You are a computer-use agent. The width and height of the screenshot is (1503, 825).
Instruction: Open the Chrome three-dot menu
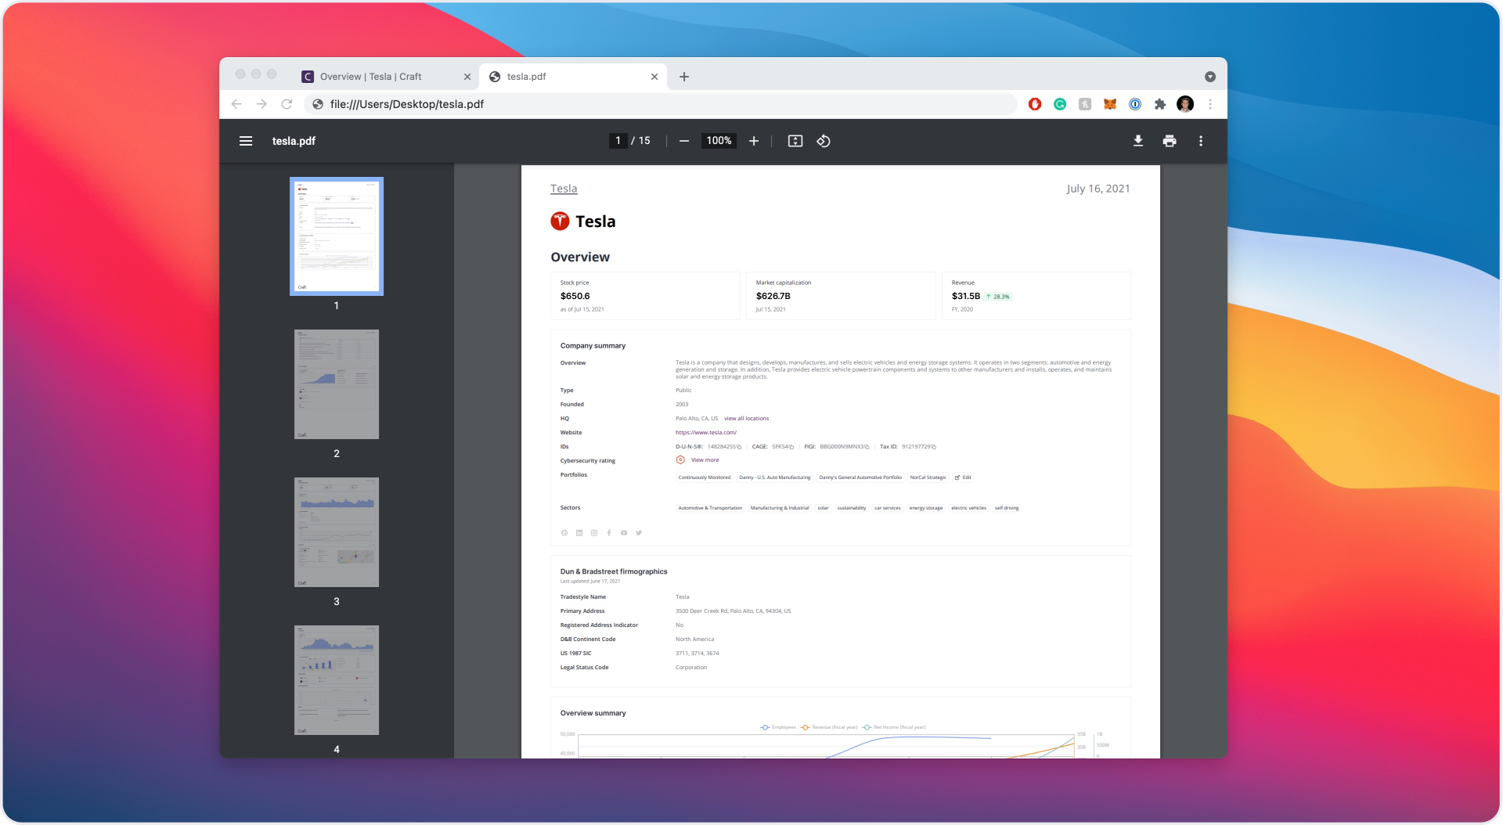coord(1210,104)
